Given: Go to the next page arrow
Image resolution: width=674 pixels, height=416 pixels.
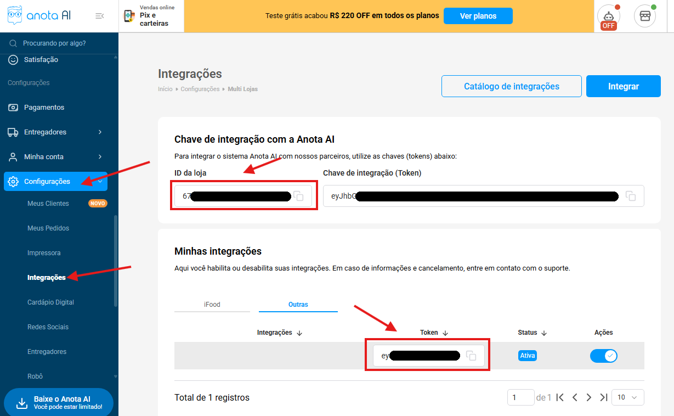Looking at the screenshot, I should (588, 397).
